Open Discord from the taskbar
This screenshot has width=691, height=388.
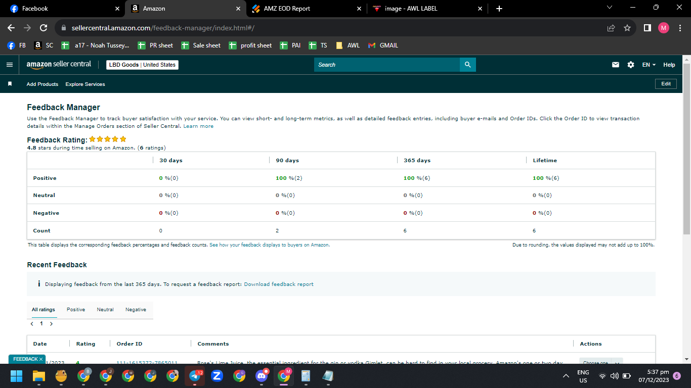[262, 376]
